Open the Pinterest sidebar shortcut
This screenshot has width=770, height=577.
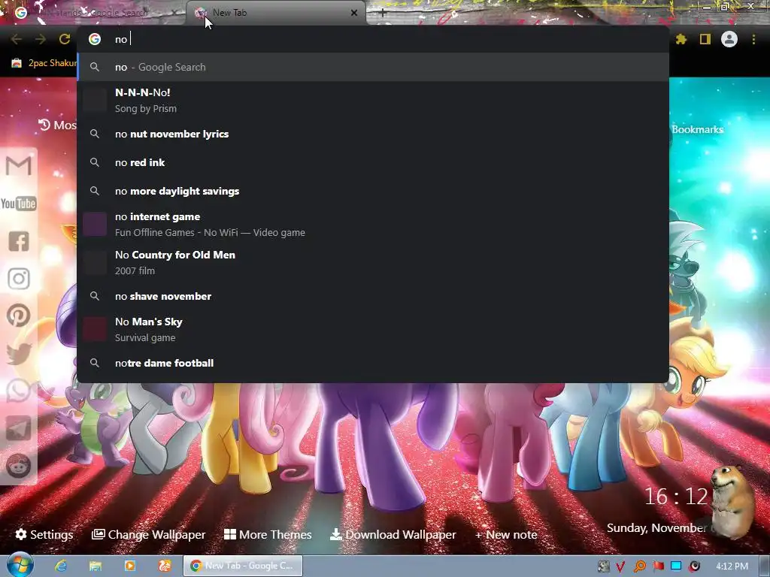coord(19,316)
